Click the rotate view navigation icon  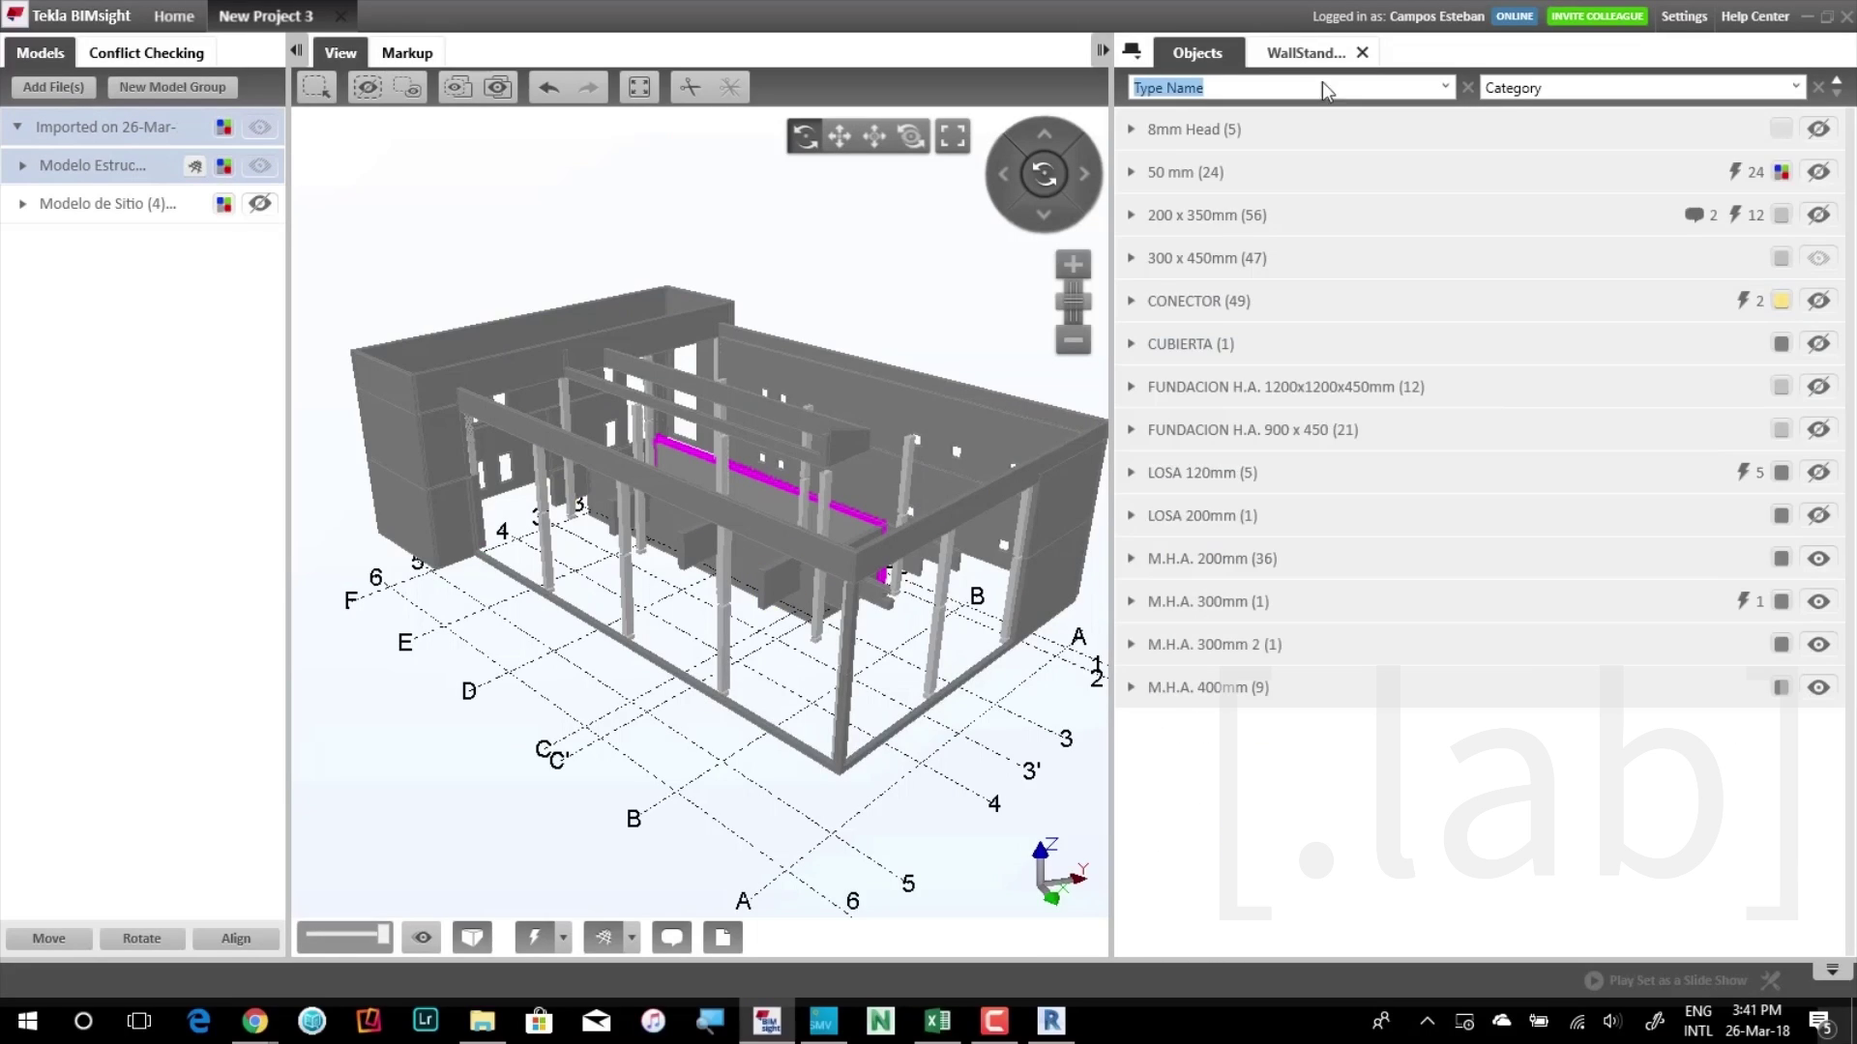[x=805, y=136]
